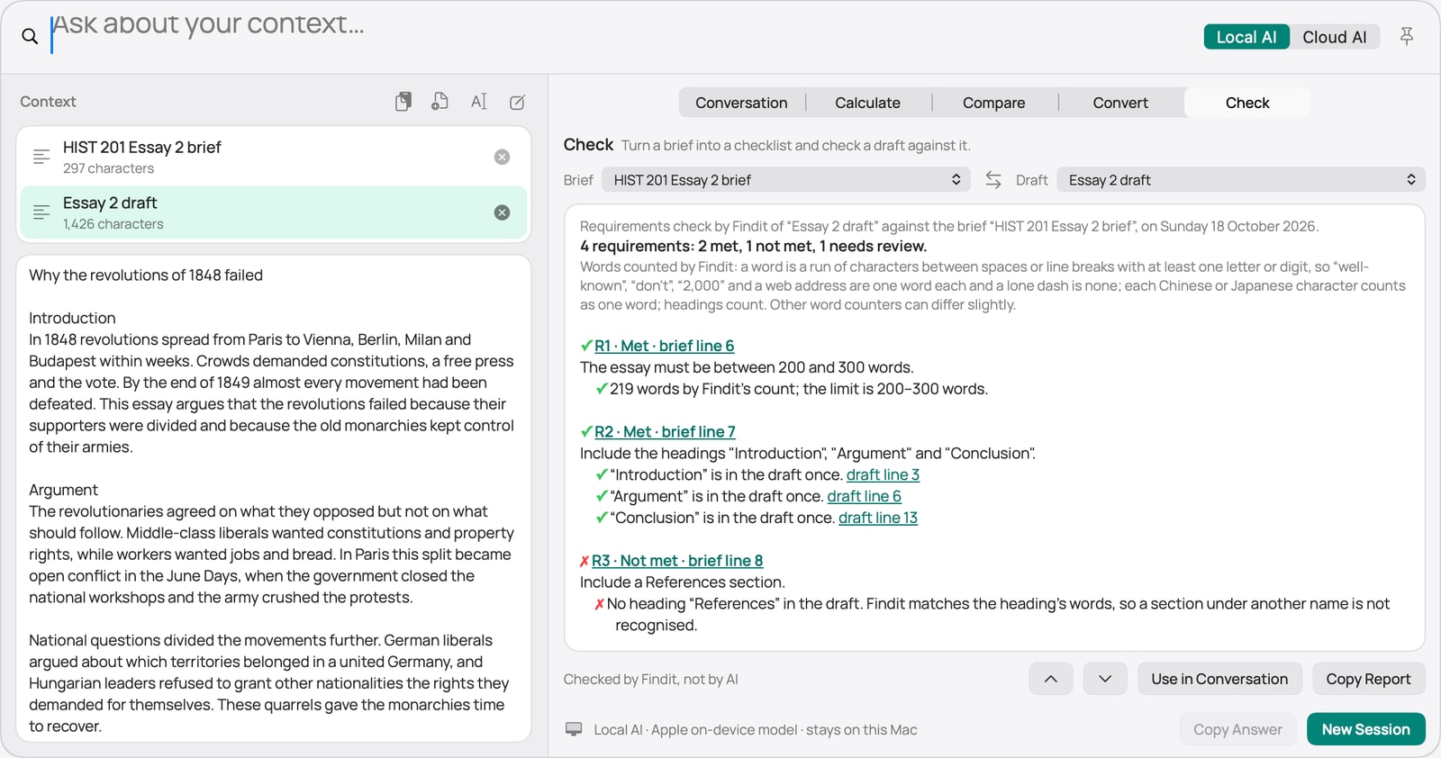Click the Ask about your context search field
The height and width of the screenshot is (758, 1441).
(x=621, y=34)
